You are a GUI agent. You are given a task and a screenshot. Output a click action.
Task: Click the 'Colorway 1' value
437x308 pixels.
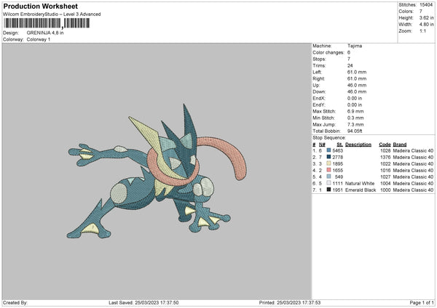pos(39,39)
